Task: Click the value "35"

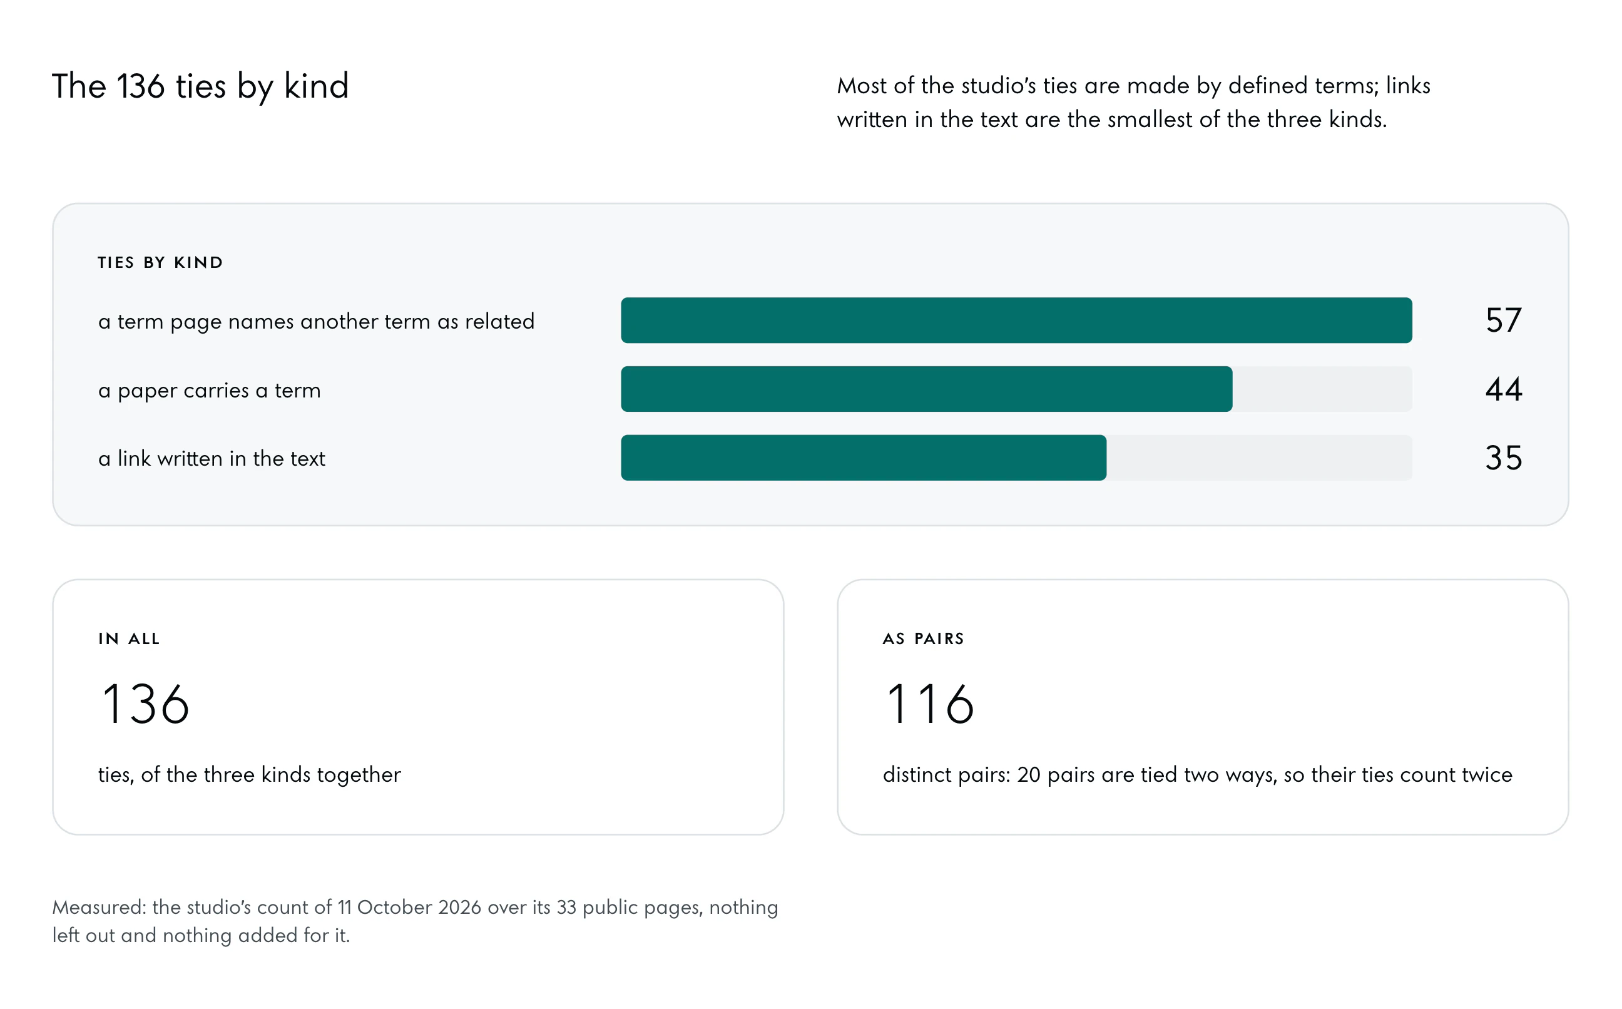Action: pos(1503,458)
